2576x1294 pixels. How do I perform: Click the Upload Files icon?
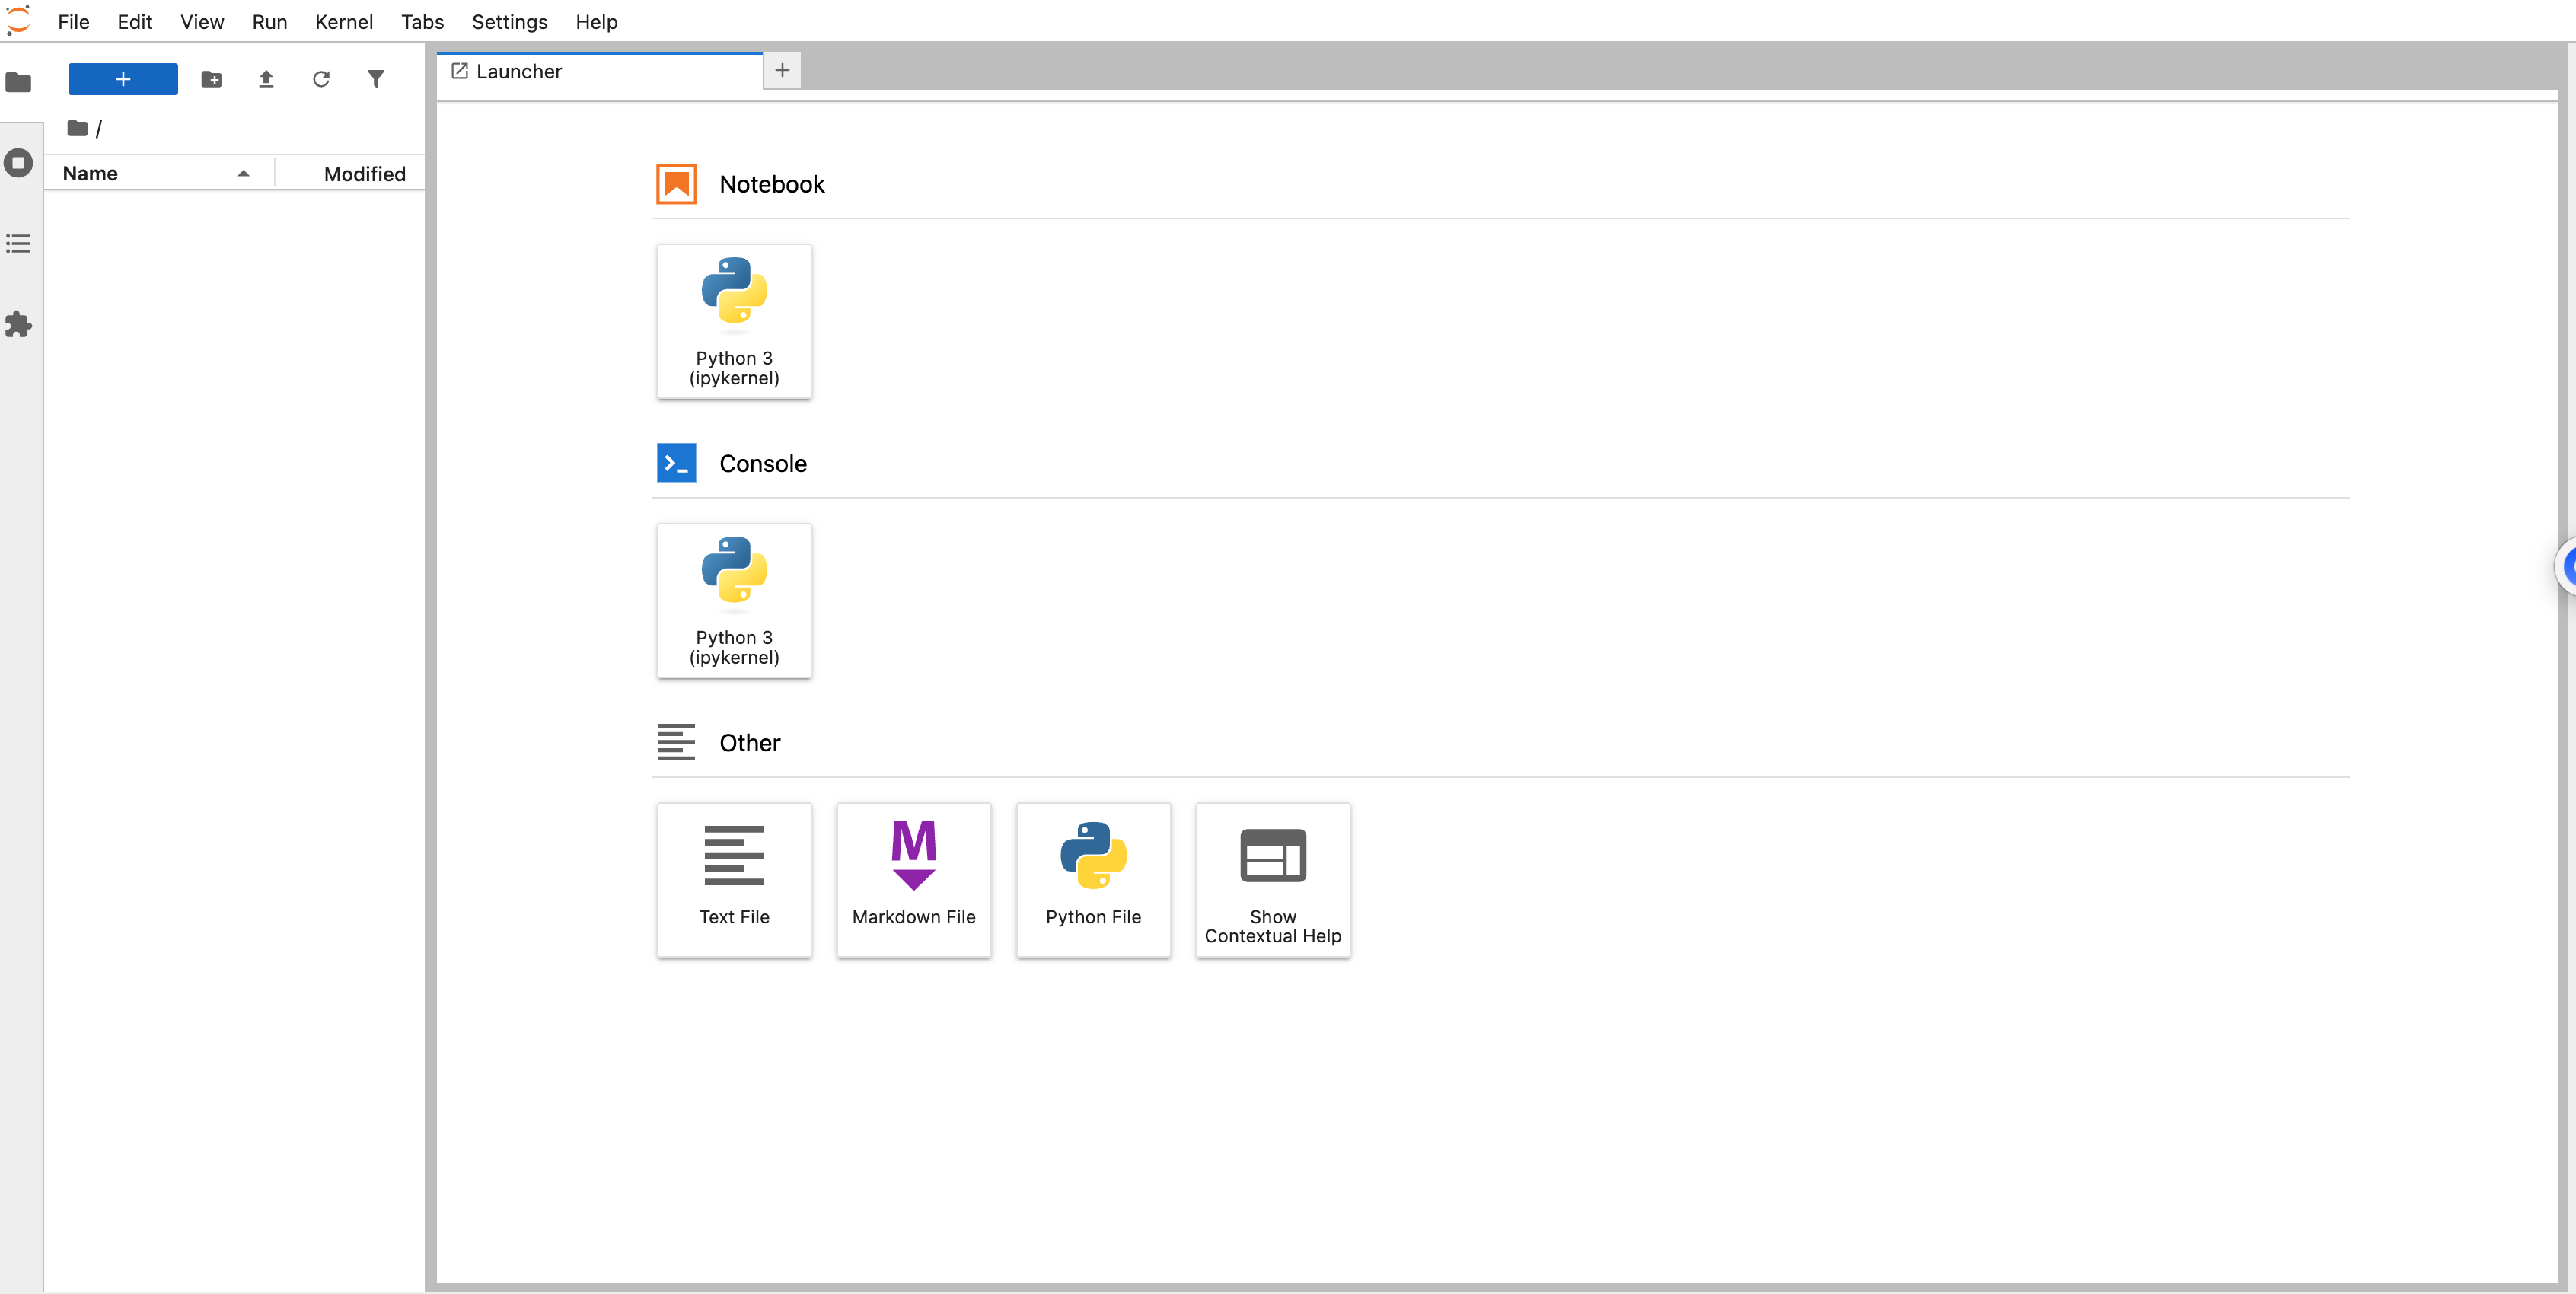click(x=266, y=79)
